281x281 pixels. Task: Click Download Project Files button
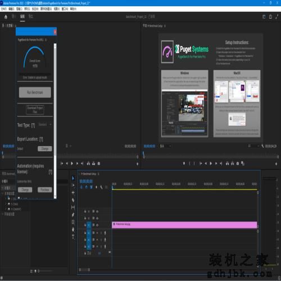pyautogui.click(x=35, y=110)
